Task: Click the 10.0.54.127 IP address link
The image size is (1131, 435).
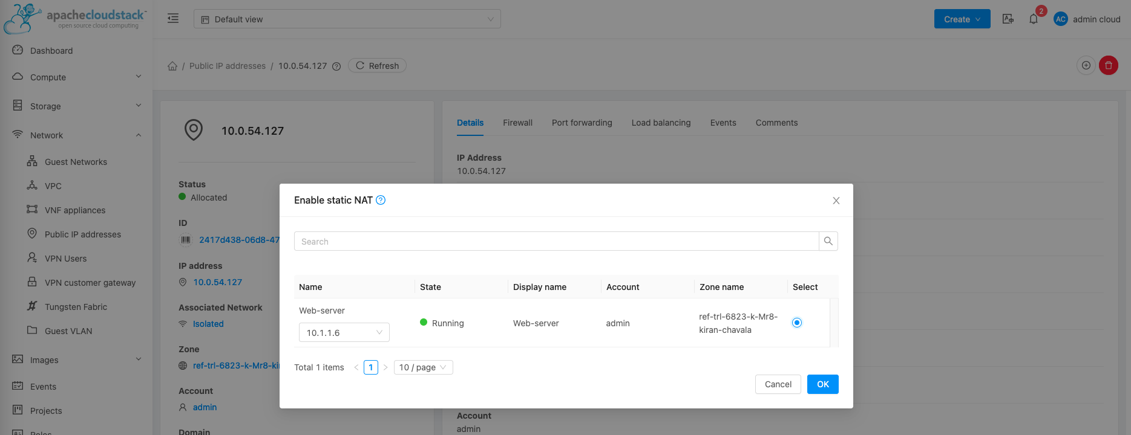Action: (x=218, y=282)
